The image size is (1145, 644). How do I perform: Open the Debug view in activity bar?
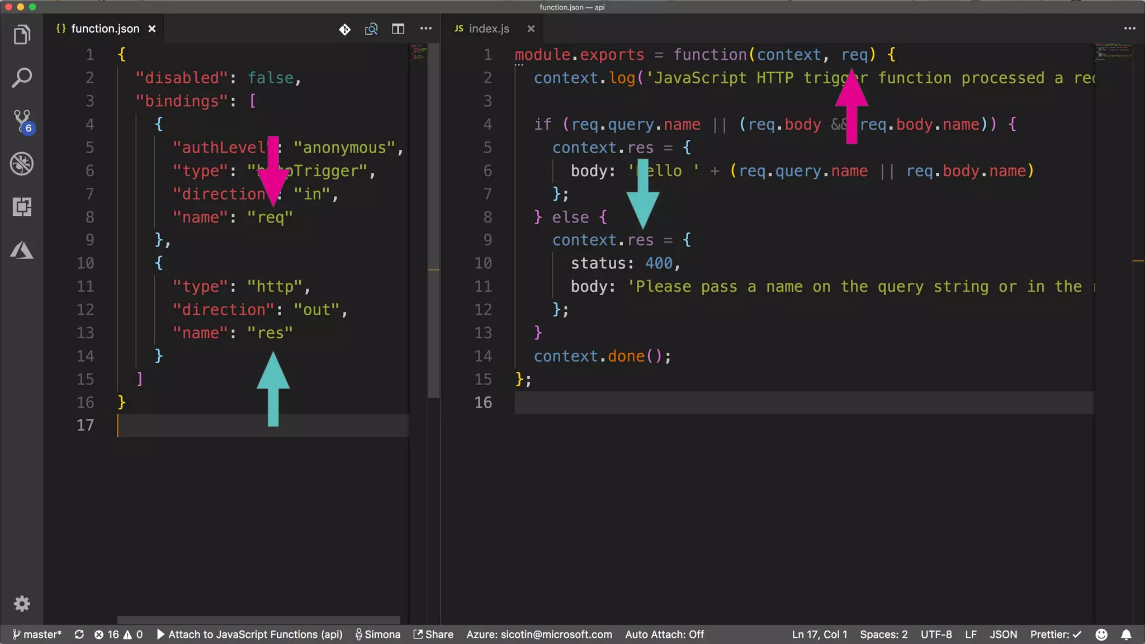(22, 164)
